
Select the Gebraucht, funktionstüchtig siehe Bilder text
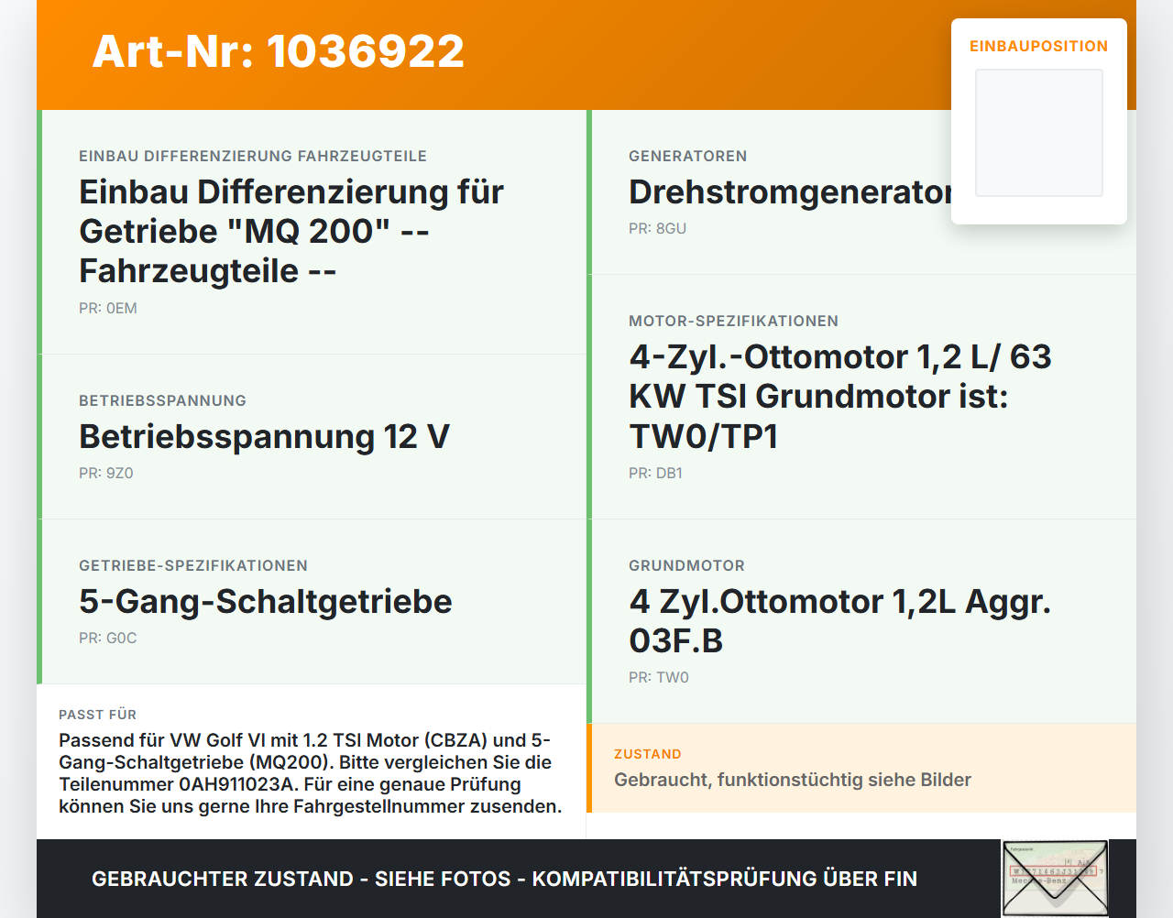pos(793,780)
